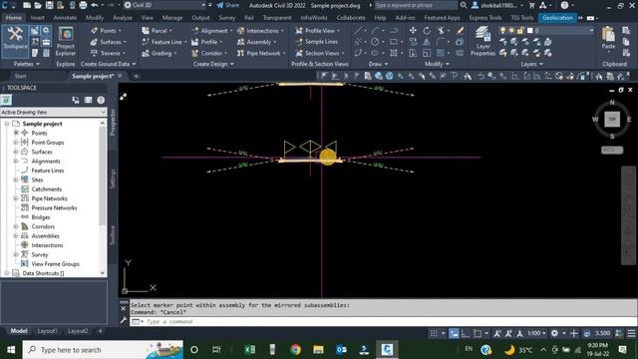Open Excel from the taskbar
638x359 pixels.
point(249,350)
